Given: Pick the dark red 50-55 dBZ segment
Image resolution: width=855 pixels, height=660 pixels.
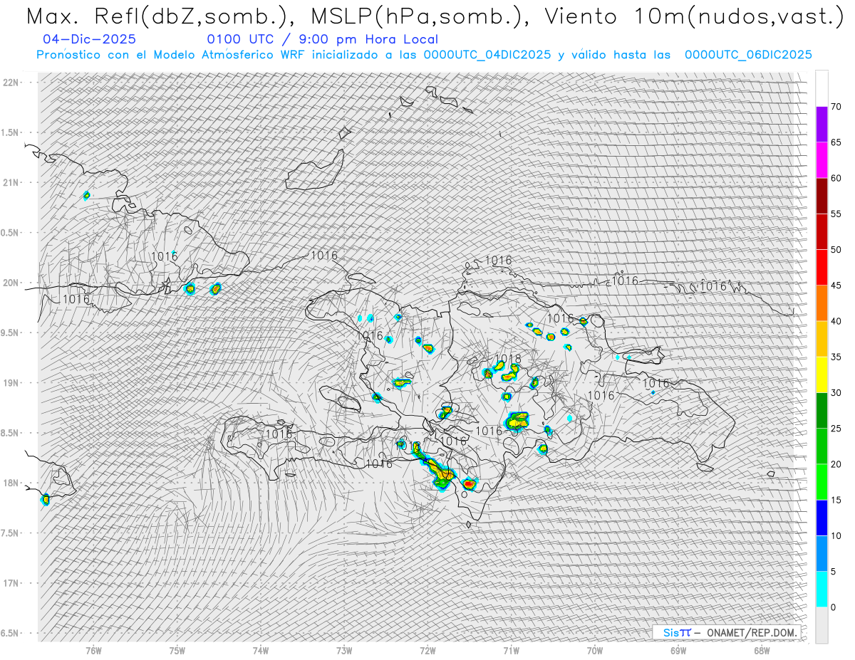Looking at the screenshot, I should point(822,231).
